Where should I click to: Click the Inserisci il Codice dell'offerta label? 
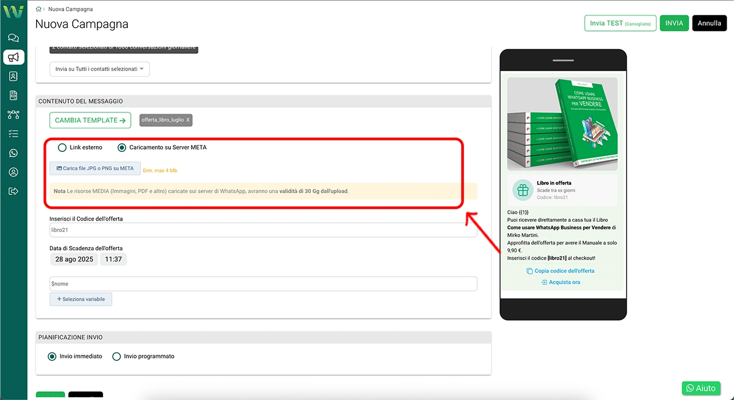click(86, 219)
